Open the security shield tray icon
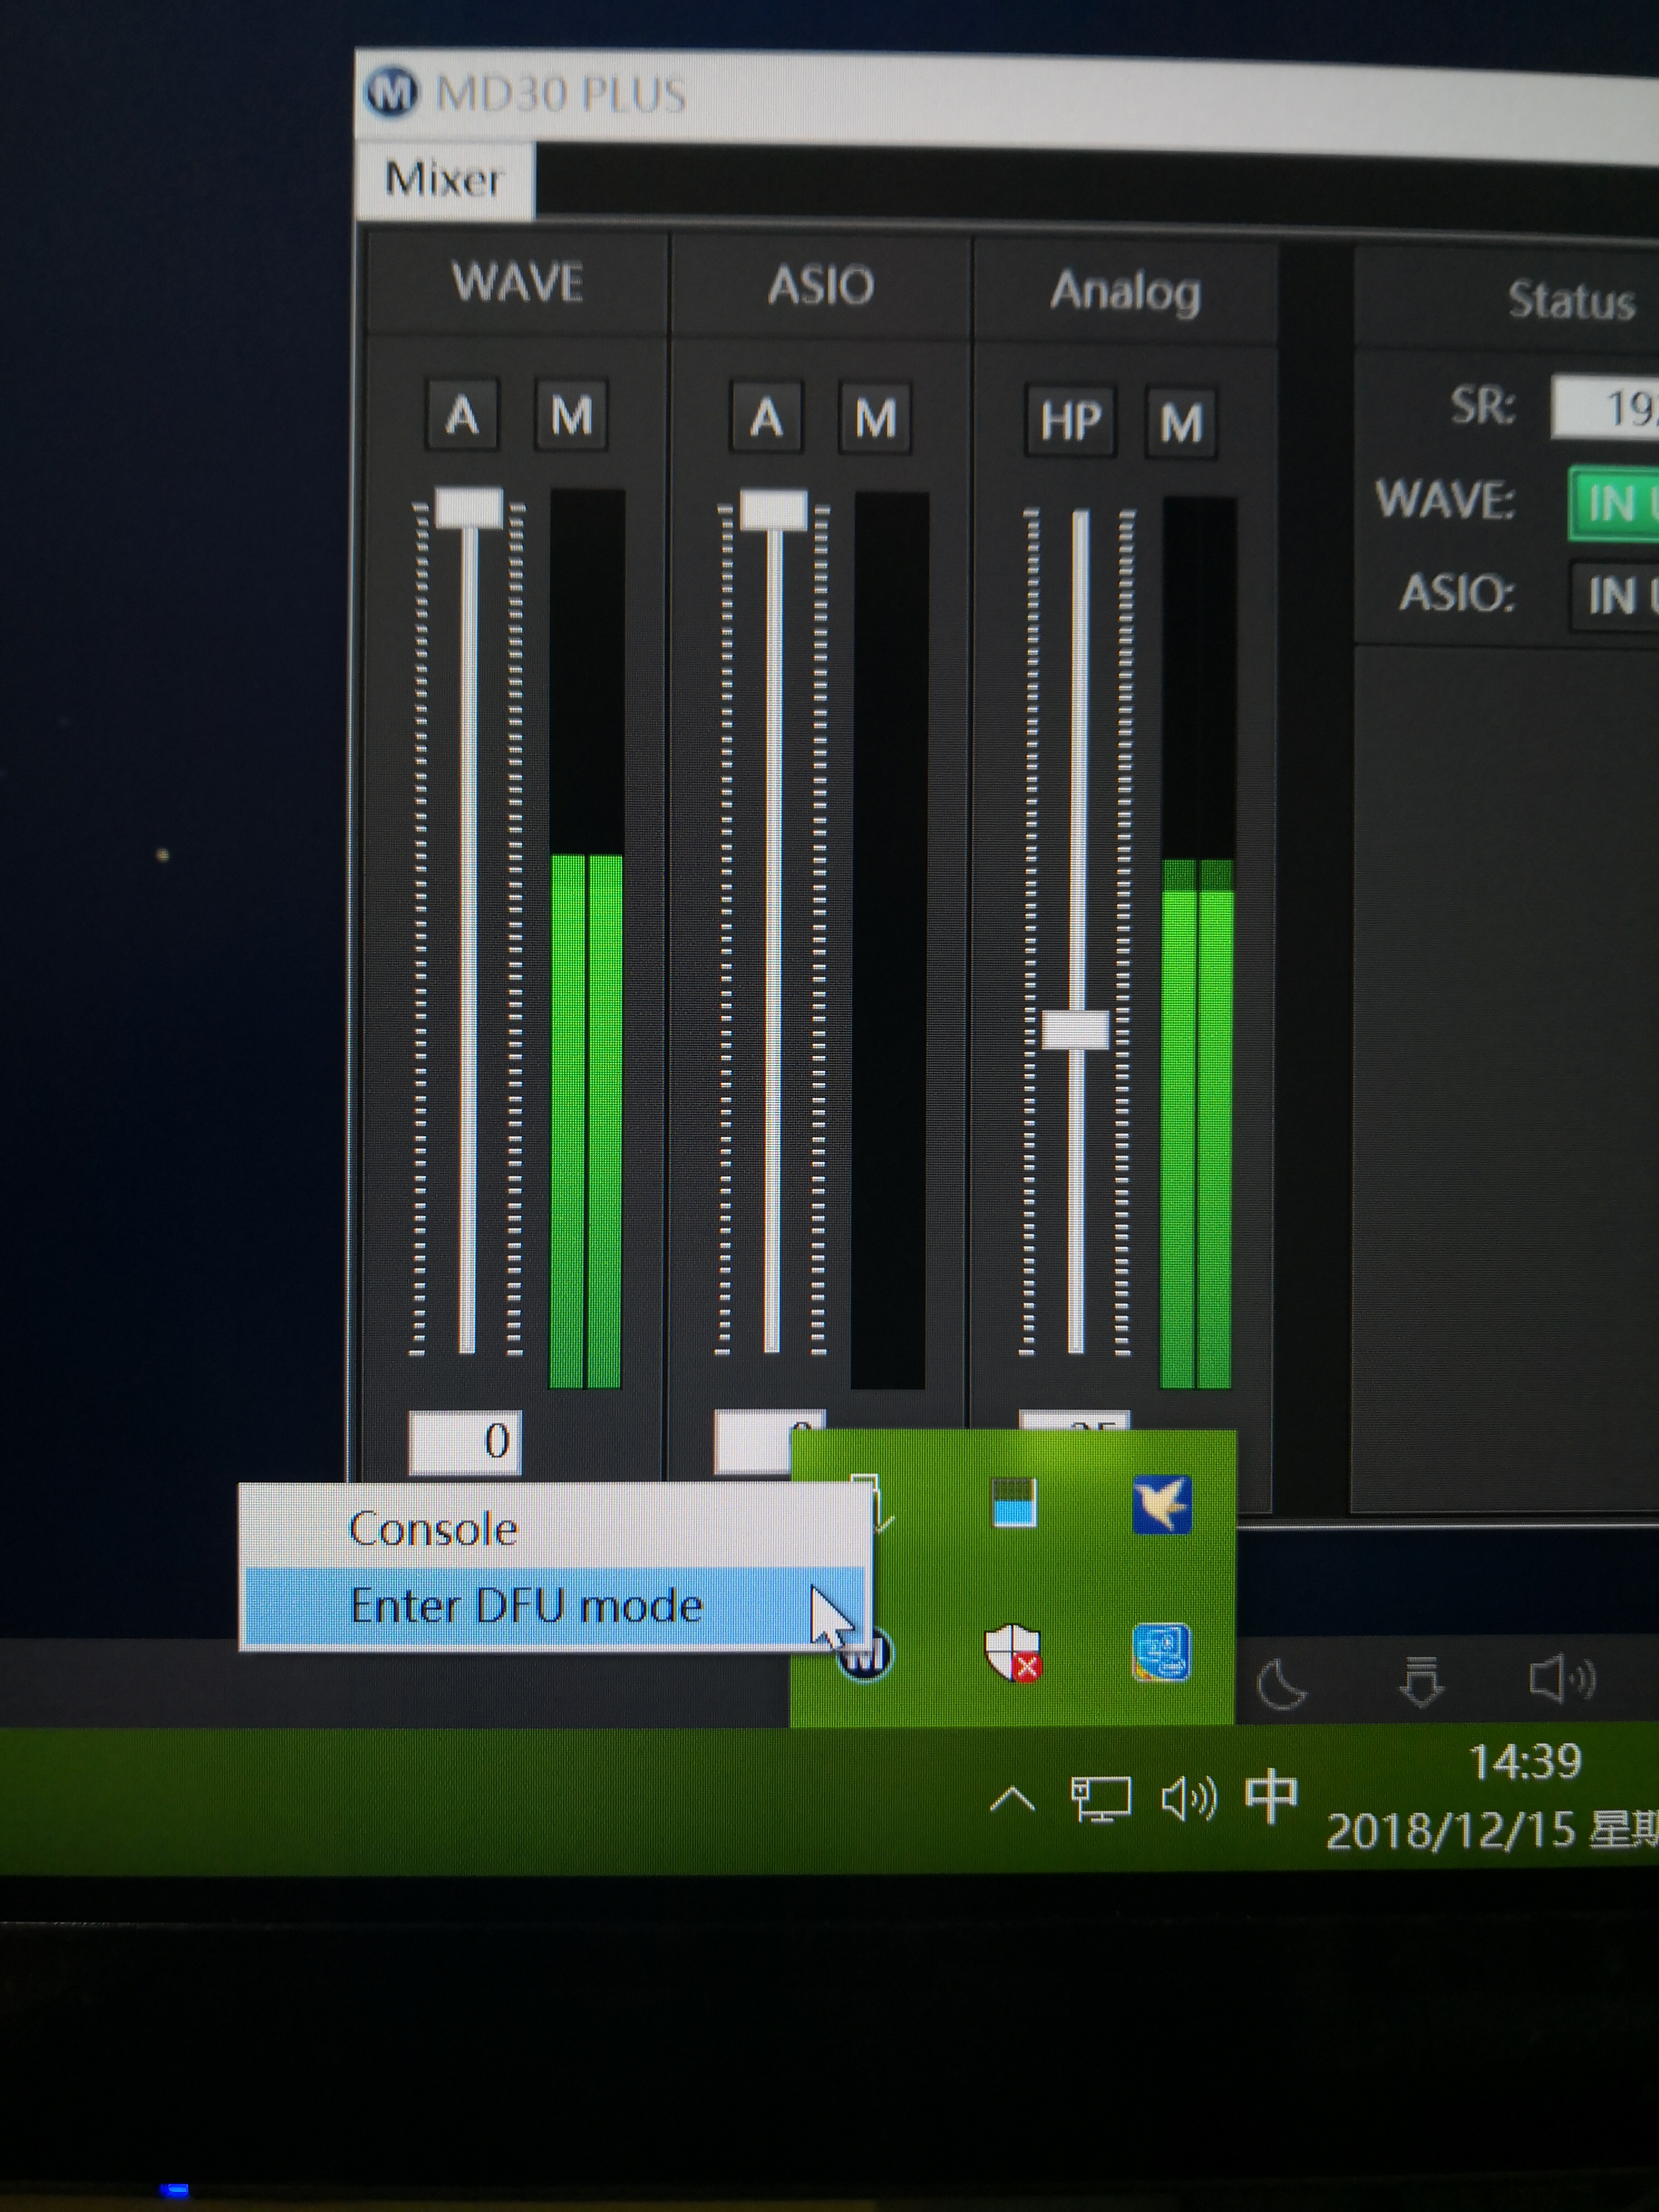Viewport: 1659px width, 2212px height. (1012, 1652)
